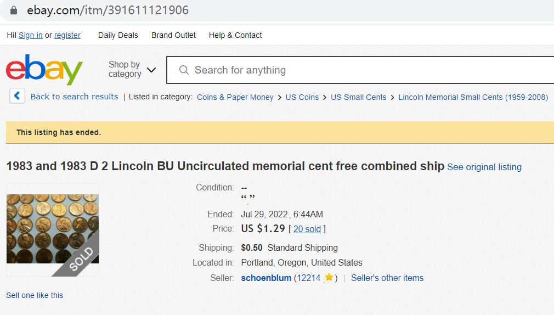Click the search magnifier icon

point(184,70)
